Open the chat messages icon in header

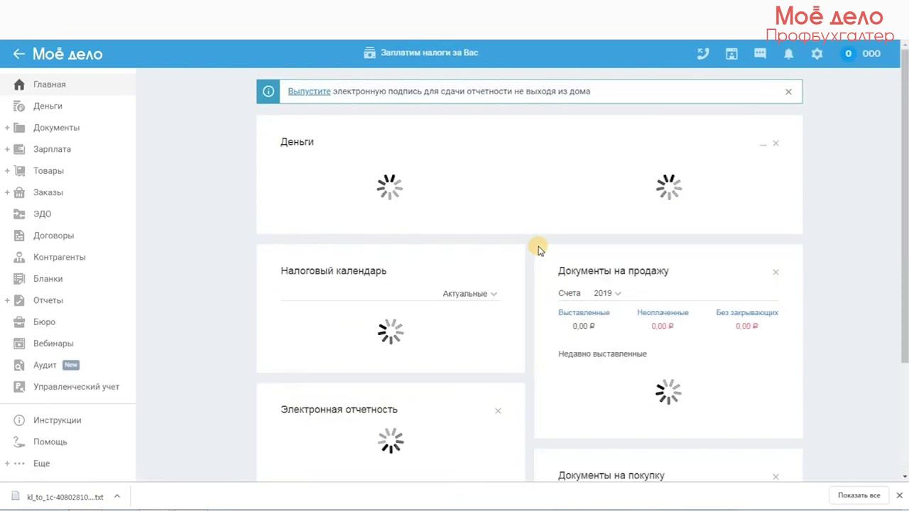point(760,53)
